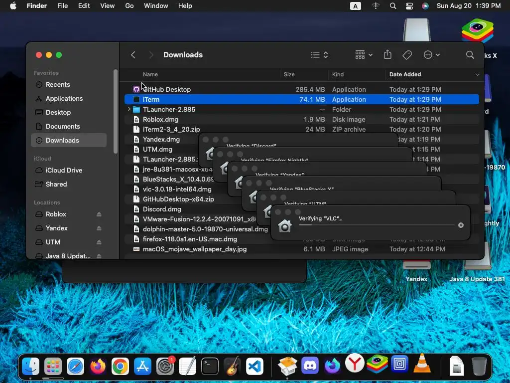The image size is (510, 383).
Task: Open the Action (ellipsis) menu
Action: pyautogui.click(x=432, y=55)
